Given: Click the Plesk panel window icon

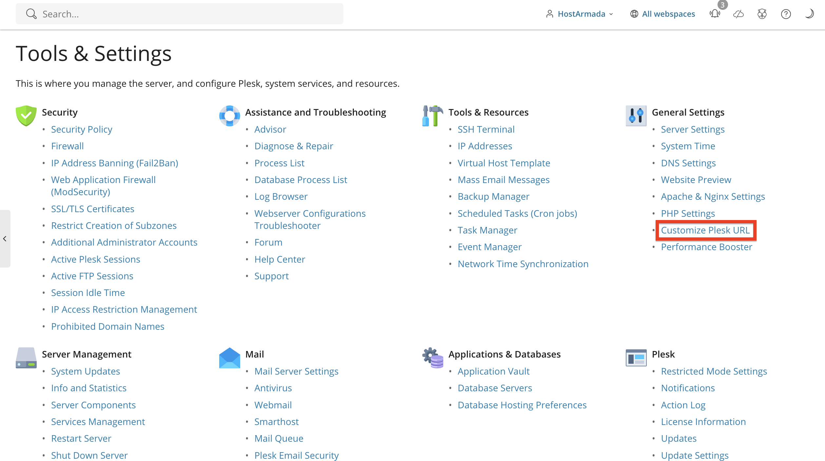Looking at the screenshot, I should coord(636,358).
